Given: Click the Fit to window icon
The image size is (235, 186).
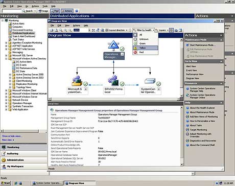Looking at the screenshot, I should [x=93, y=30].
